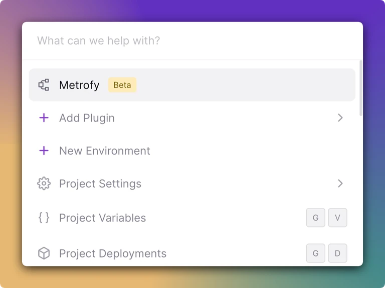385x288 pixels.
Task: Choose the Add Plugin entry
Action: pos(192,118)
